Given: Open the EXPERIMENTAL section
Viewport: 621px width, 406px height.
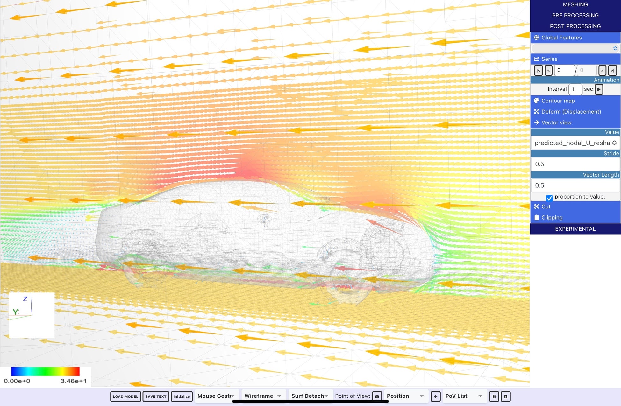Looking at the screenshot, I should point(575,229).
